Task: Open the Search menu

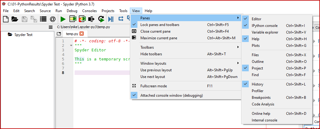Action: tap(29, 11)
